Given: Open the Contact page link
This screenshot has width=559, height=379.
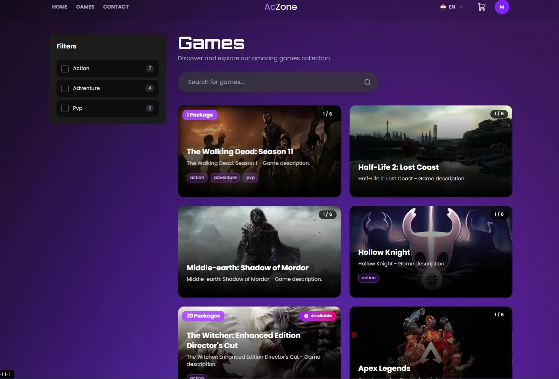Looking at the screenshot, I should [x=116, y=7].
